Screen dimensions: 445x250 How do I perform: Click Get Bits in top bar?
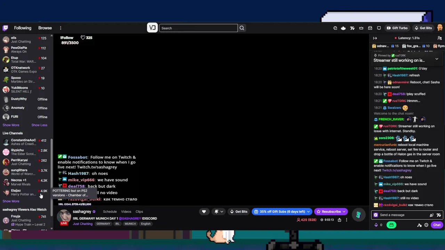[x=423, y=28]
